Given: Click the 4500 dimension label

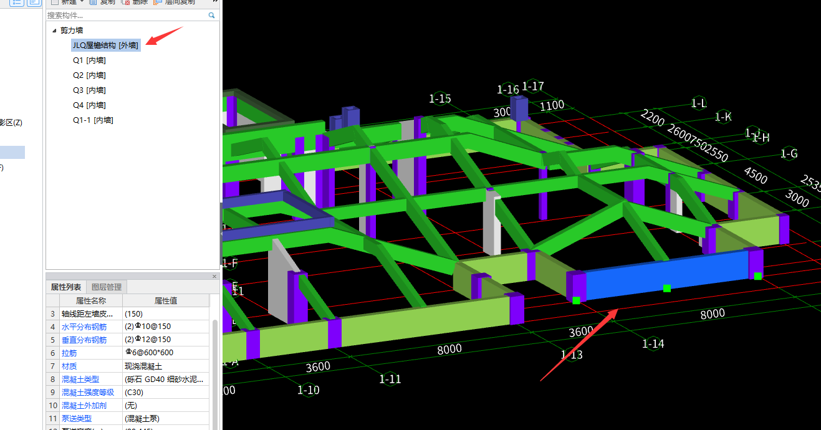Looking at the screenshot, I should pos(756,175).
